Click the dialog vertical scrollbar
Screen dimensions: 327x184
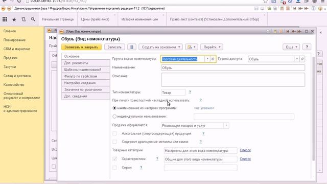(313, 108)
